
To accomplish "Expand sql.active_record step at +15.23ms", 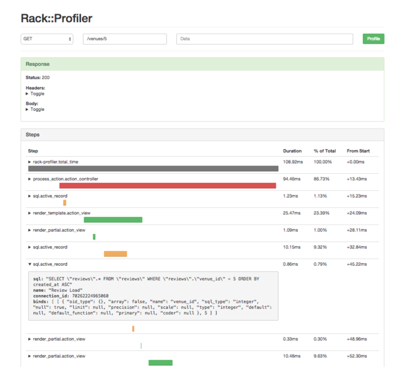I will [x=48, y=196].
